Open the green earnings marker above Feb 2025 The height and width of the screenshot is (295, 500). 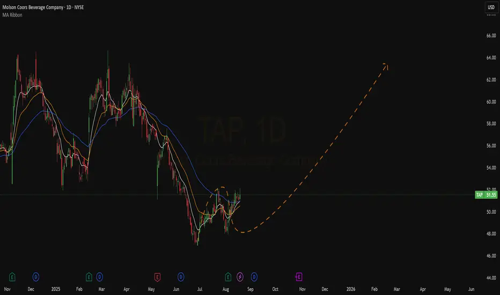pyautogui.click(x=89, y=277)
